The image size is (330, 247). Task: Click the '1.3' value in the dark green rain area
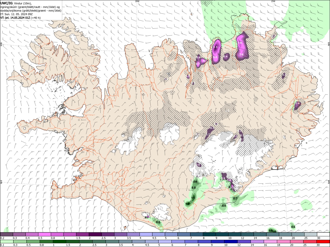coord(188,204)
